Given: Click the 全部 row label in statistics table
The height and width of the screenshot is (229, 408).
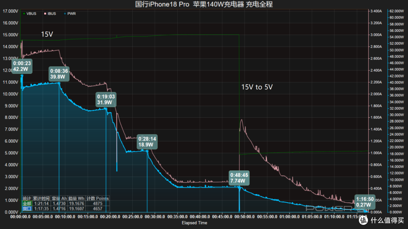Looking at the screenshot, I should tap(27, 203).
